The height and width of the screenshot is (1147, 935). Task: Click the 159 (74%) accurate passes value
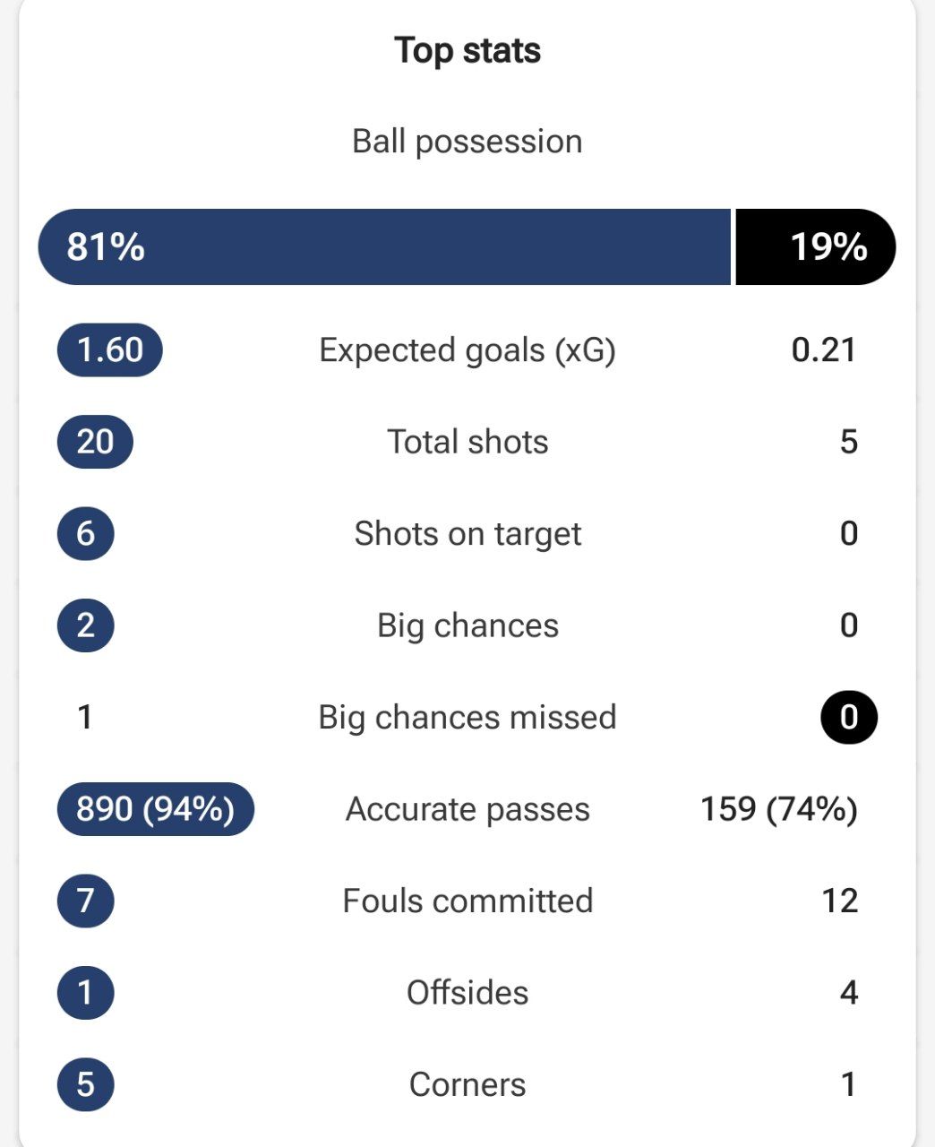[x=779, y=809]
